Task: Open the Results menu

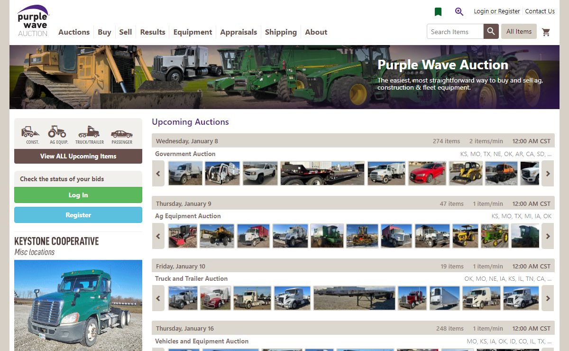Action: tap(153, 32)
